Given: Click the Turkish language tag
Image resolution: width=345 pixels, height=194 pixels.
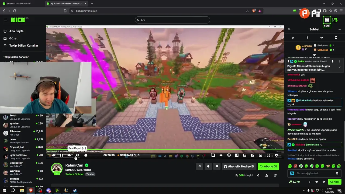Looking at the screenshot, I should click(90, 174).
